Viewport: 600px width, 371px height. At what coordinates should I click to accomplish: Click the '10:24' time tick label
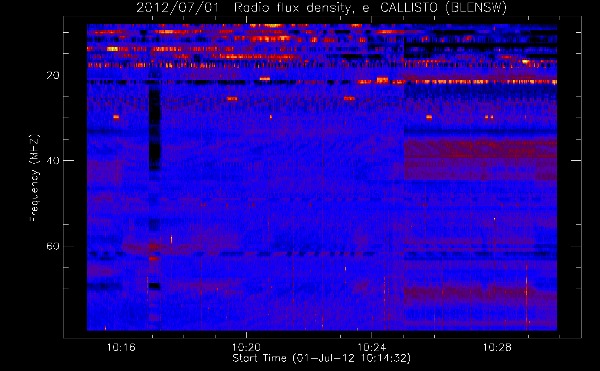(372, 348)
